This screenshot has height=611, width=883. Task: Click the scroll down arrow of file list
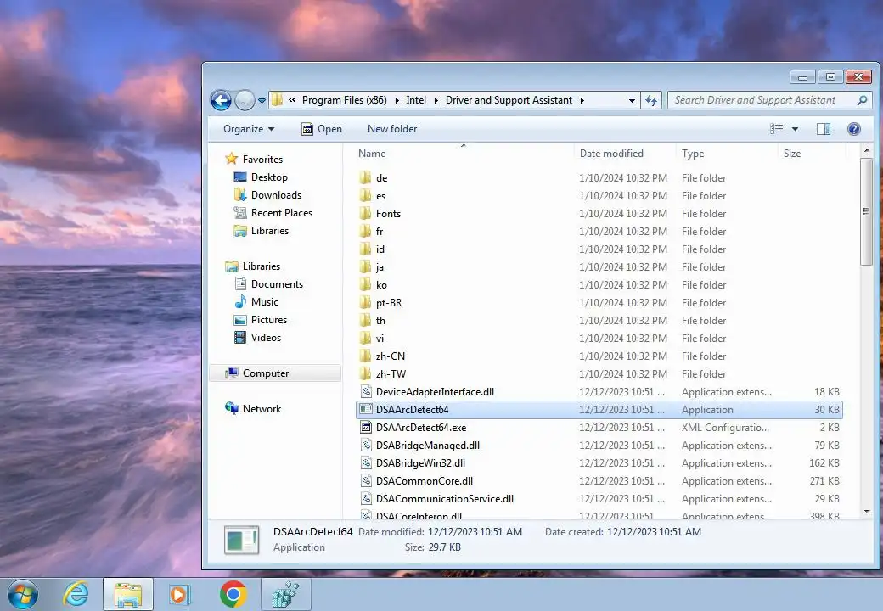tap(866, 512)
